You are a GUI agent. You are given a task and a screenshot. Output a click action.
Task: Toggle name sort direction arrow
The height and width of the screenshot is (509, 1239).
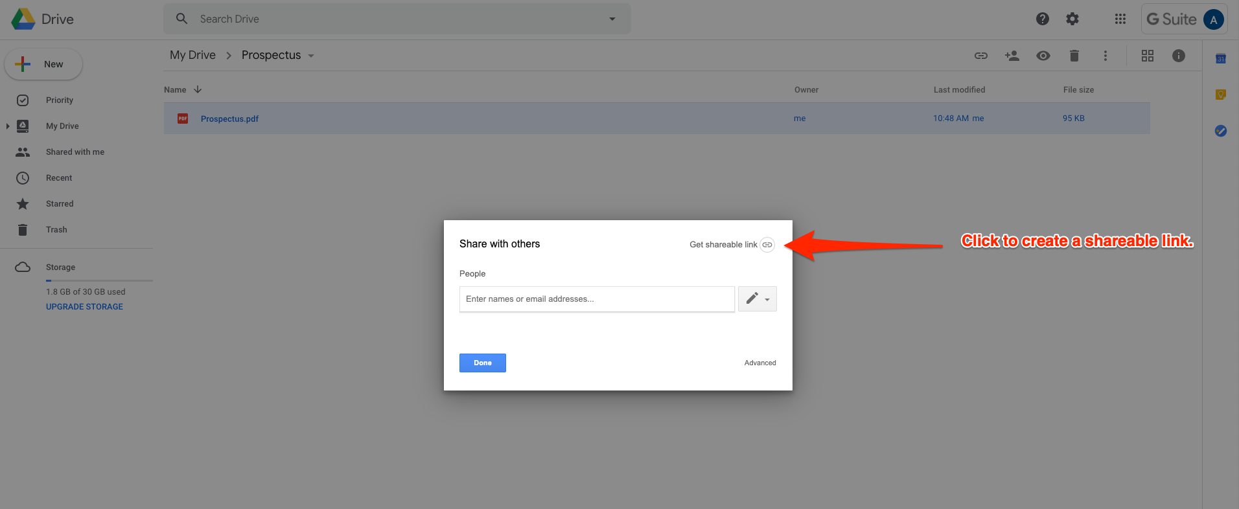(x=198, y=89)
